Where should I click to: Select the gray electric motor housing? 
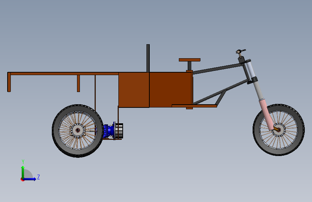119,130
